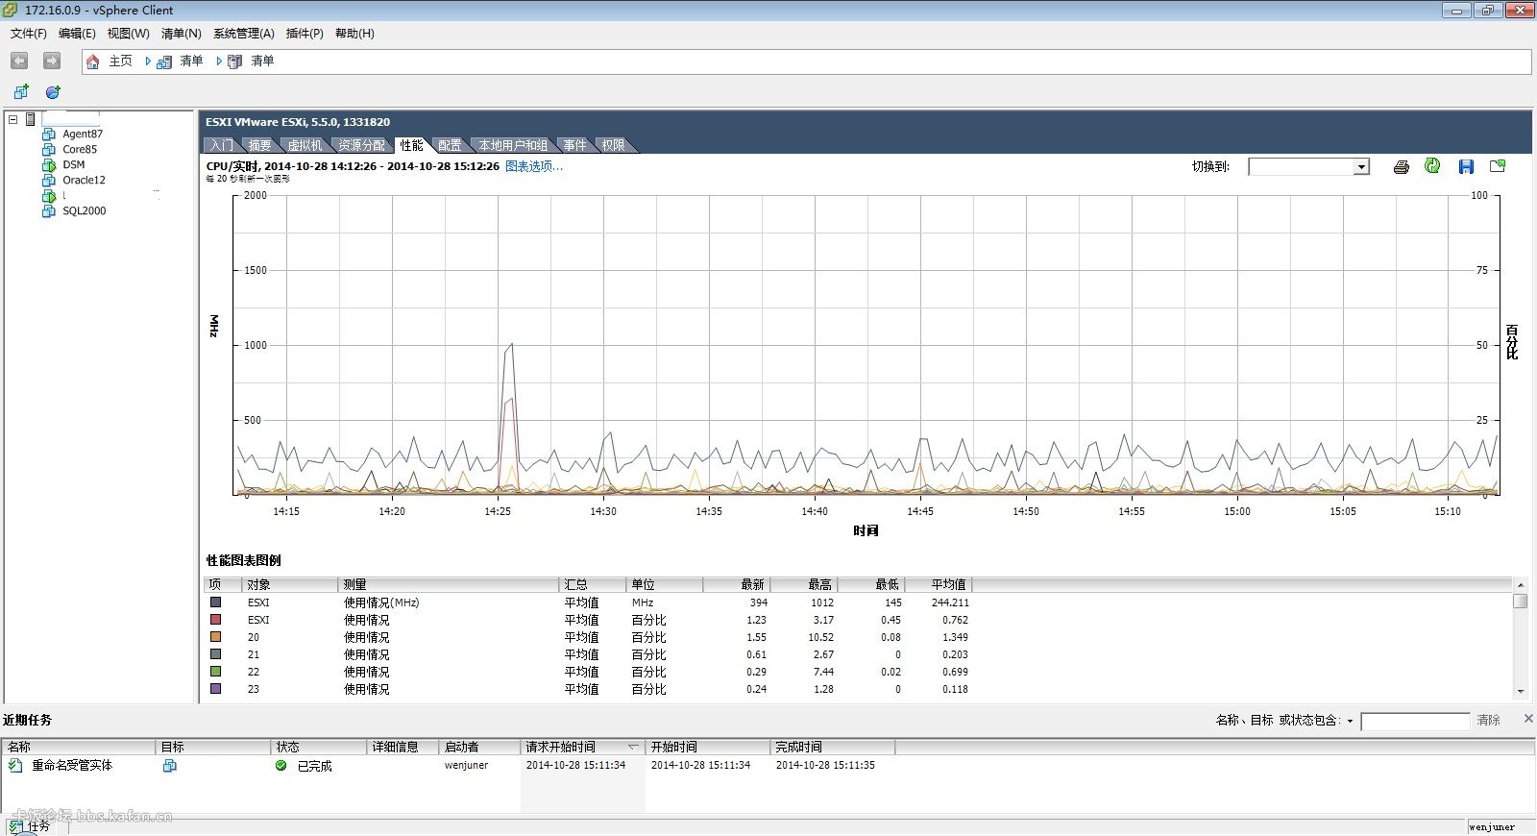Open the 视图(W) menu
The width and height of the screenshot is (1537, 836).
128,34
